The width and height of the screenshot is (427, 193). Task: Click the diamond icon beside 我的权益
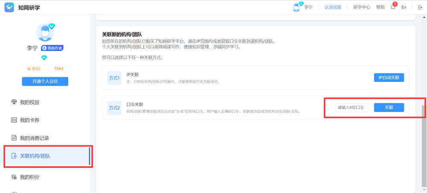coord(14,102)
